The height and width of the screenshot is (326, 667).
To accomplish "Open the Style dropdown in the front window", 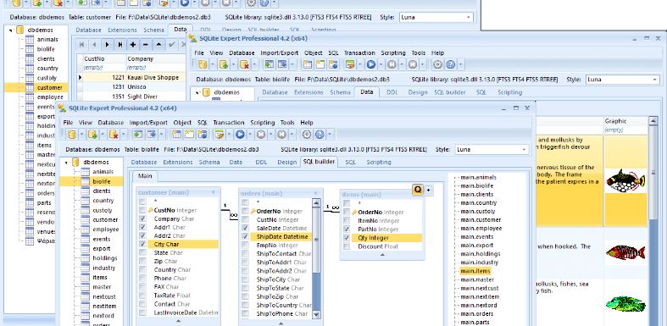I will (524, 150).
